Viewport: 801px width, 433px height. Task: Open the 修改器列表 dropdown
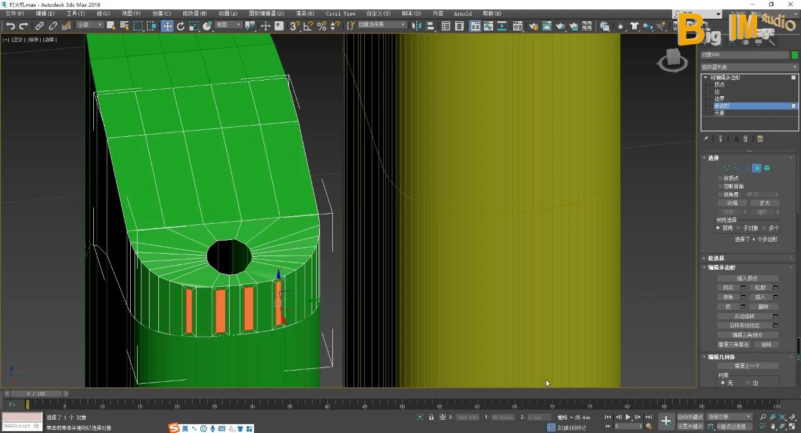(x=750, y=67)
